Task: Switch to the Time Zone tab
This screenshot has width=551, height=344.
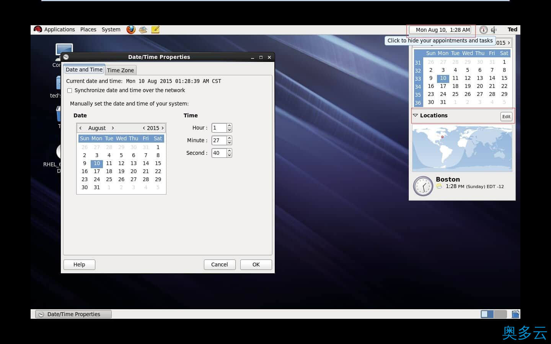Action: [121, 70]
